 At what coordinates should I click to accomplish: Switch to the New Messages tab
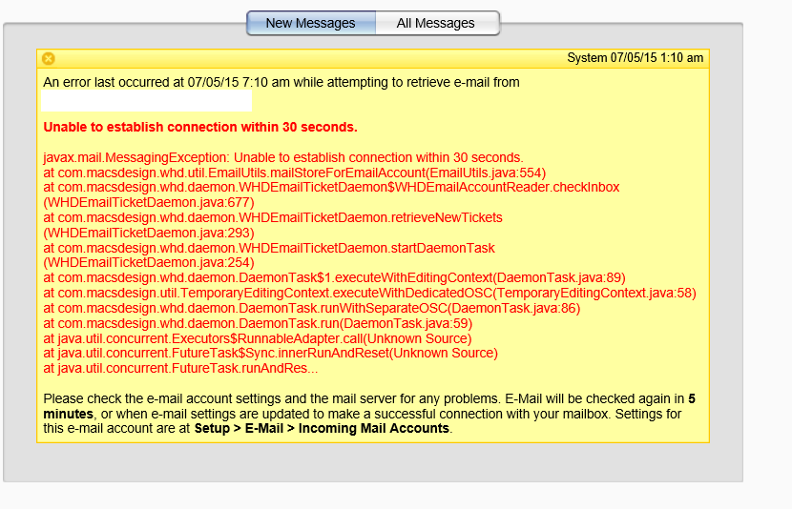[x=311, y=23]
